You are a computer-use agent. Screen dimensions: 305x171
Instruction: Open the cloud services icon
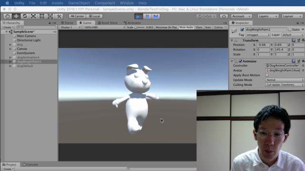(x=224, y=16)
